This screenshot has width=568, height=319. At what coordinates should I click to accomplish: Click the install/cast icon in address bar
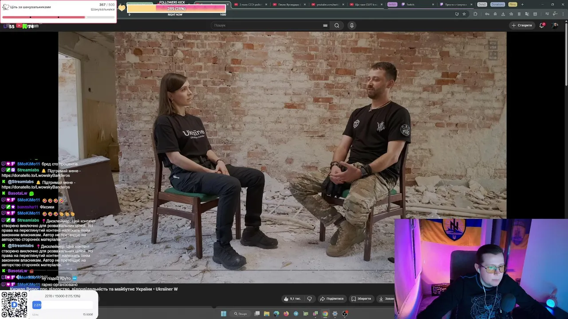(x=457, y=14)
